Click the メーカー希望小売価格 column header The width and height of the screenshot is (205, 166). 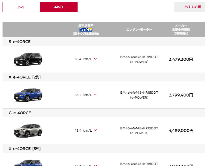181,30
